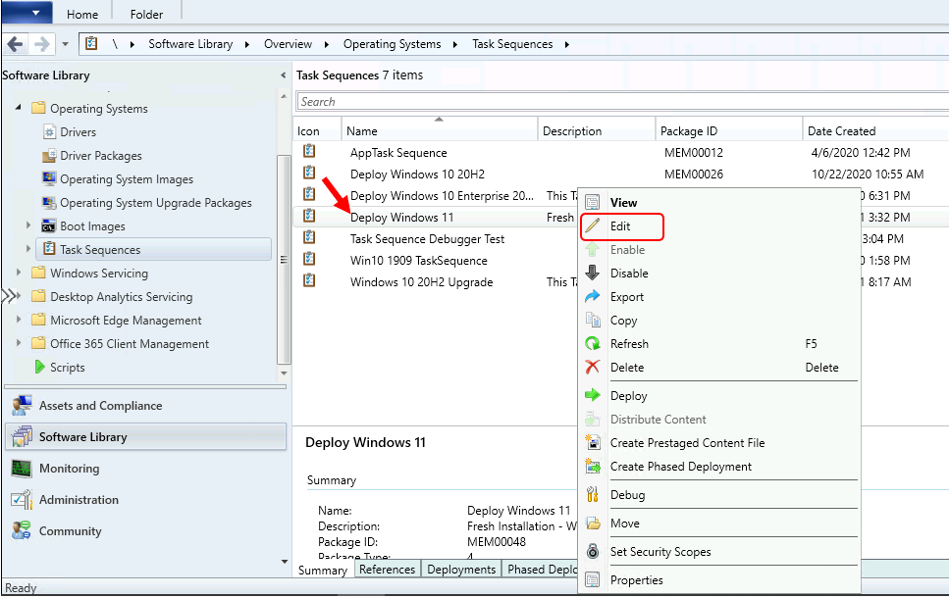Click Software Library in the breadcrumb
Viewport: 950px width, 598px height.
click(x=190, y=44)
